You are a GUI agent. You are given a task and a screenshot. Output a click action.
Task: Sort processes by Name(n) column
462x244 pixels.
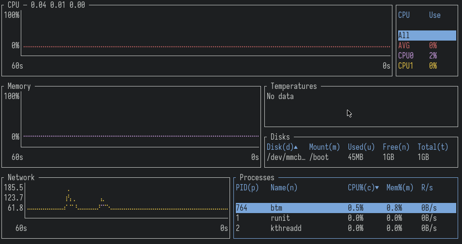click(284, 187)
